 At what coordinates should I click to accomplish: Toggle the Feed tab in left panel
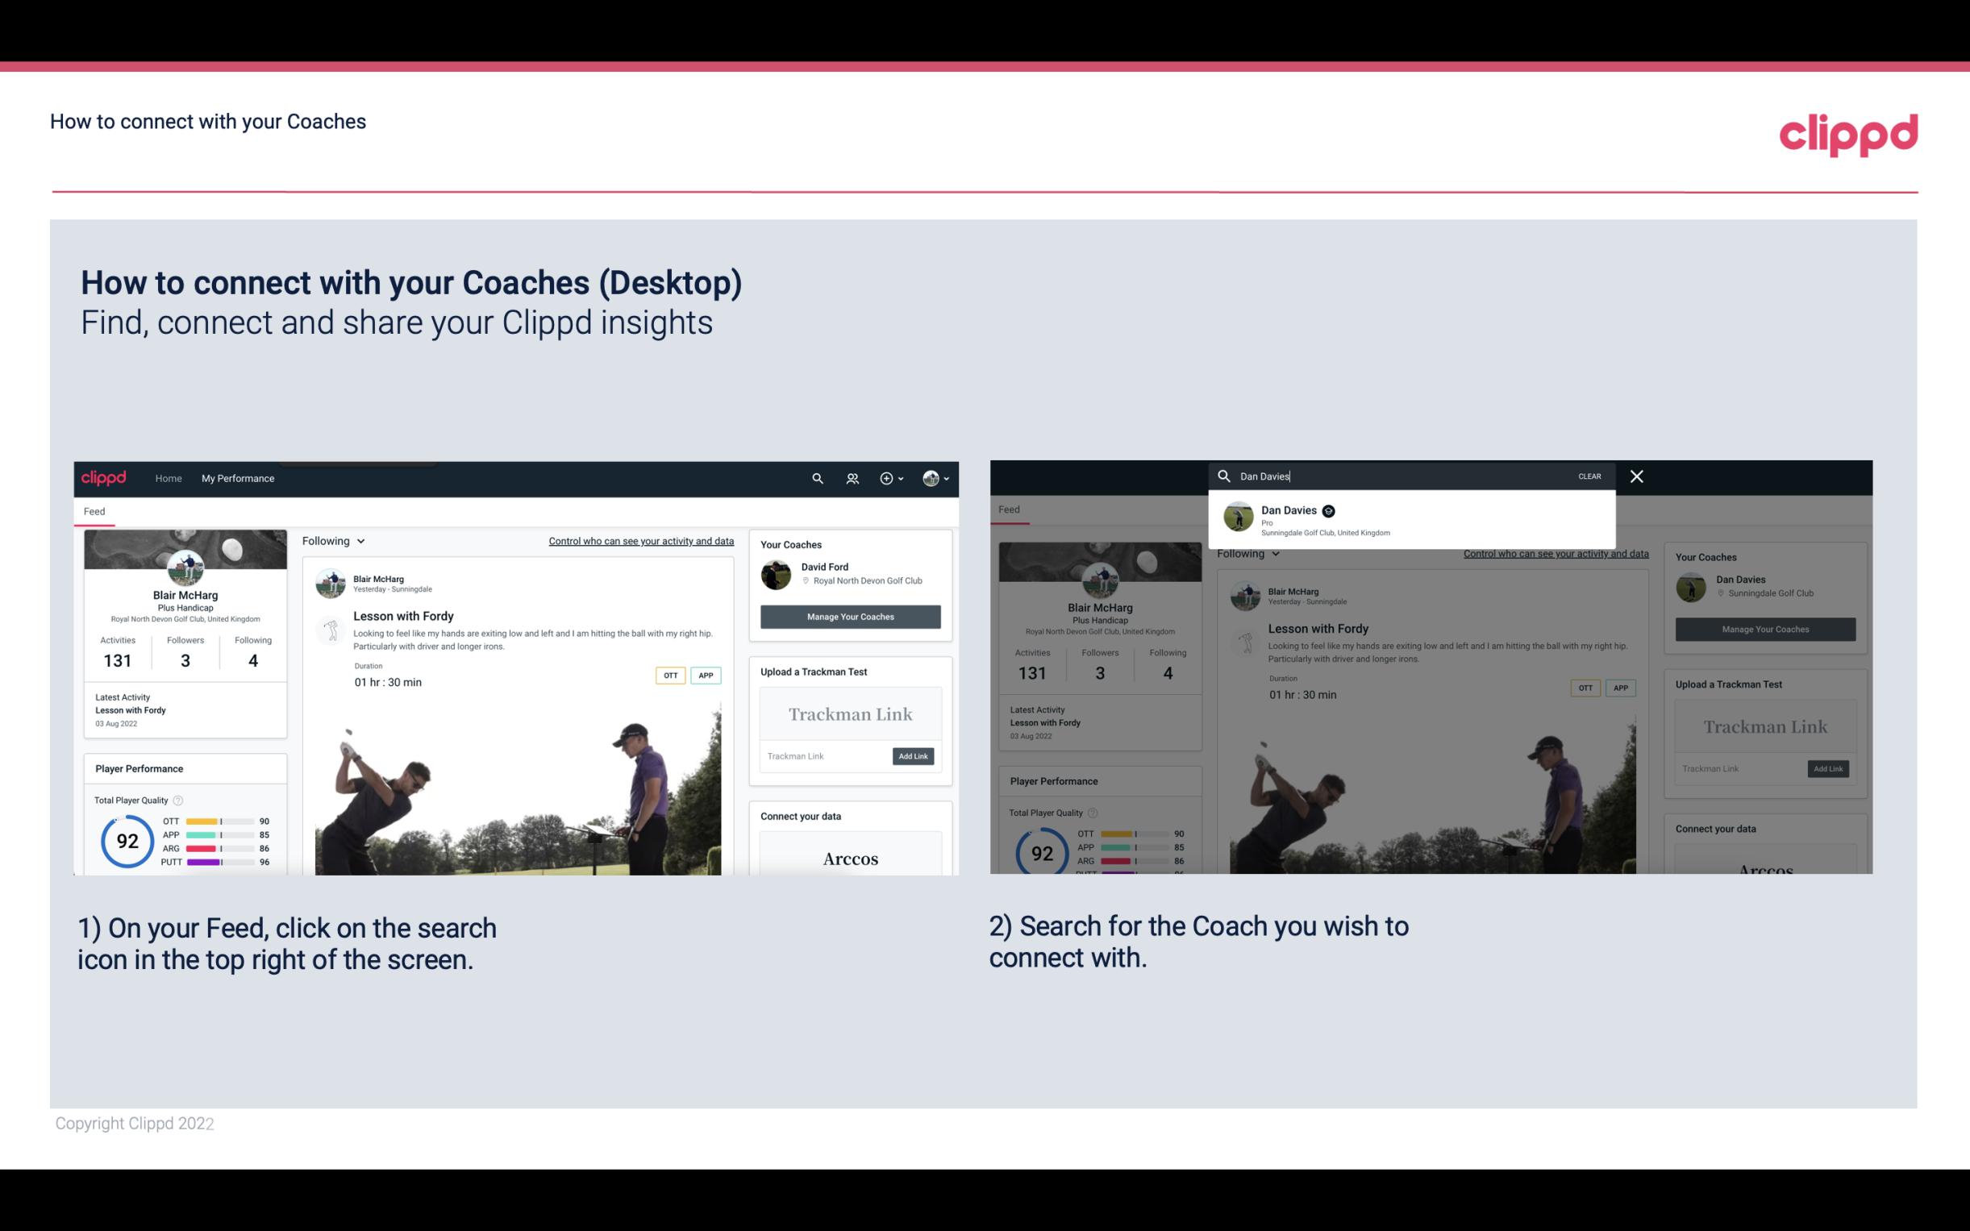click(95, 510)
